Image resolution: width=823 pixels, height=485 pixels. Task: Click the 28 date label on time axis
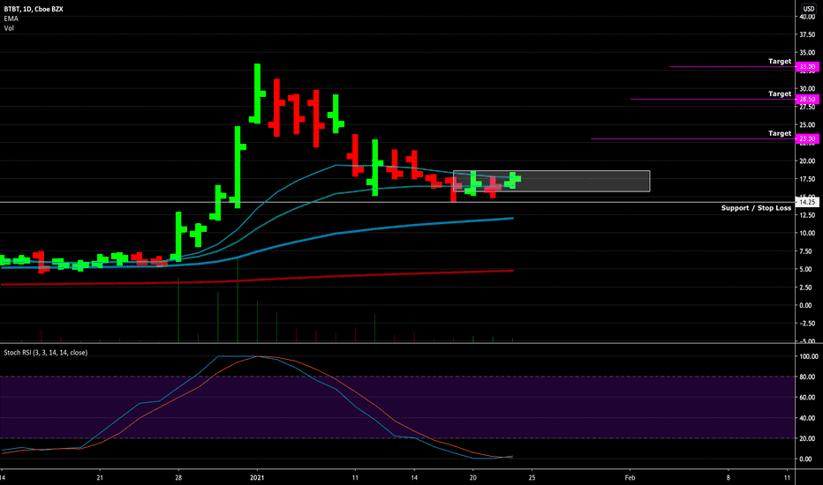point(178,478)
